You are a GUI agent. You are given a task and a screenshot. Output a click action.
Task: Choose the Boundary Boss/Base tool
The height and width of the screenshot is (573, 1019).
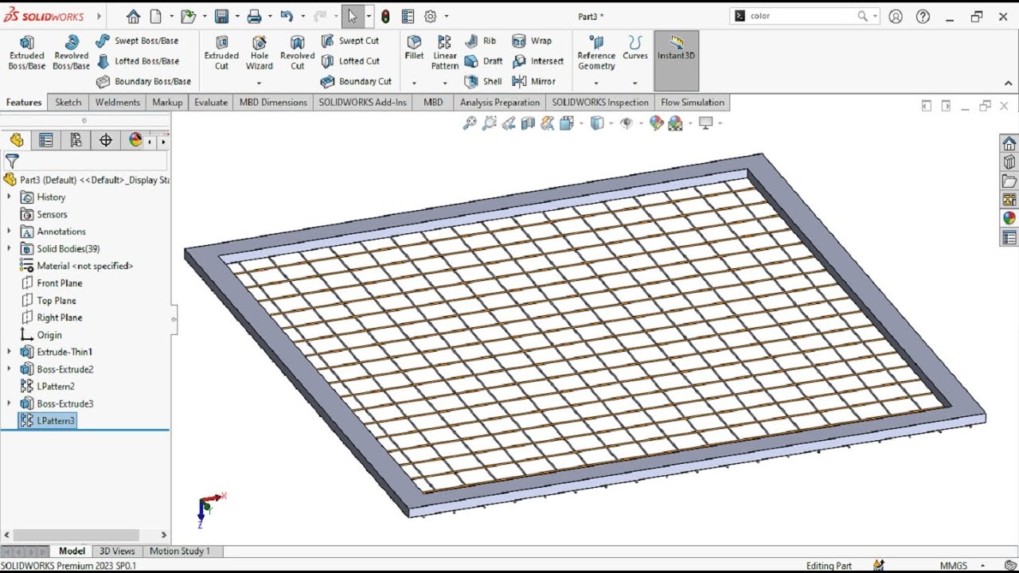tap(143, 81)
